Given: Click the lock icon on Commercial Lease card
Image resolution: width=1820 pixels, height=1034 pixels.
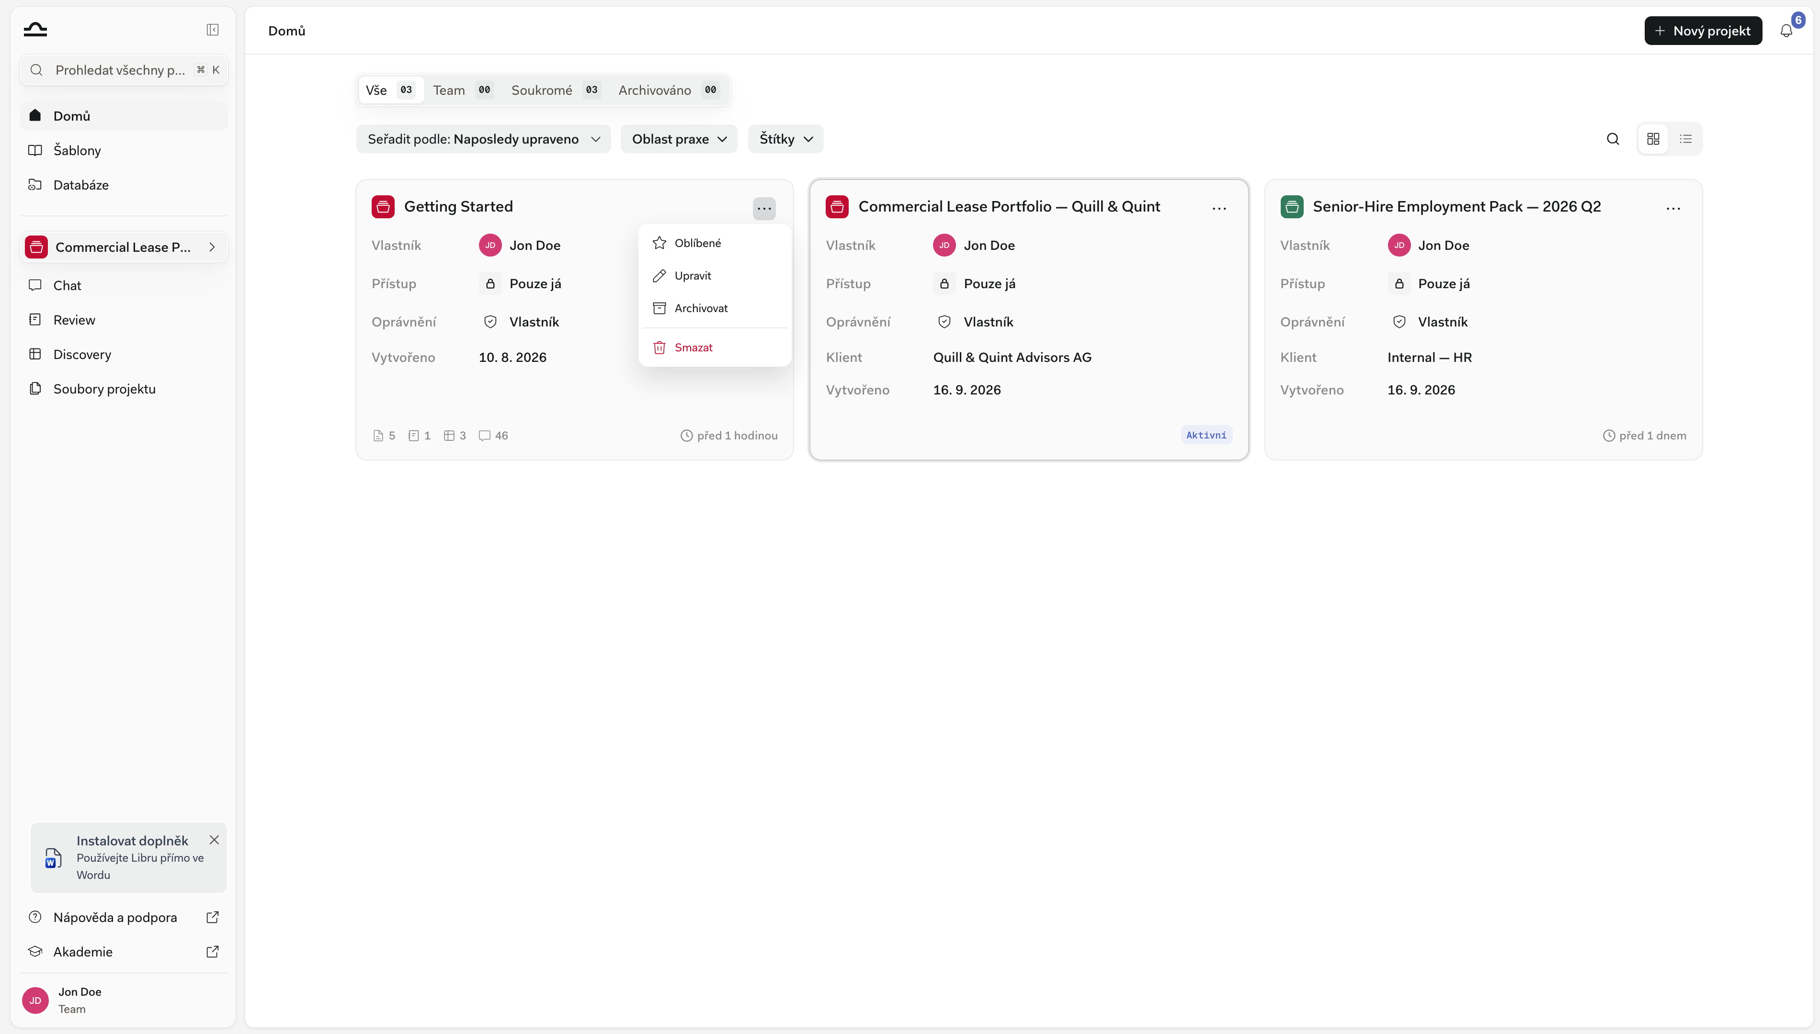Looking at the screenshot, I should (944, 283).
